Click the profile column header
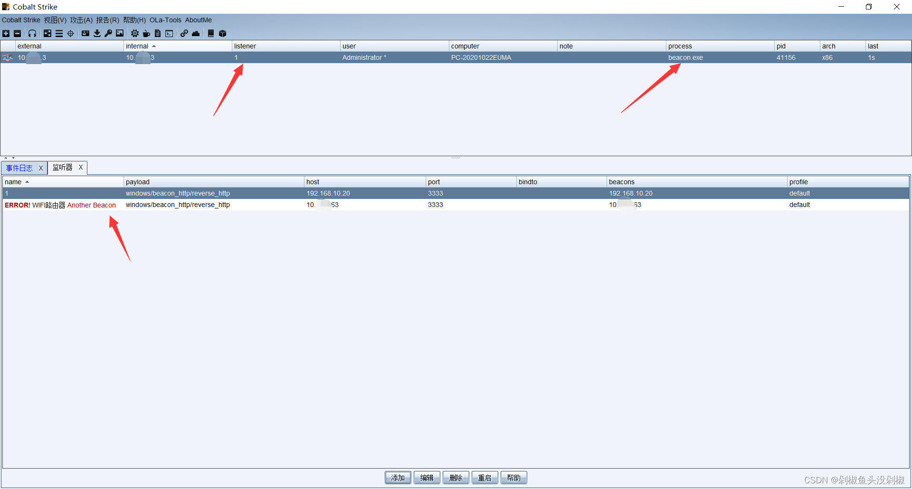This screenshot has height=489, width=912. click(x=848, y=182)
